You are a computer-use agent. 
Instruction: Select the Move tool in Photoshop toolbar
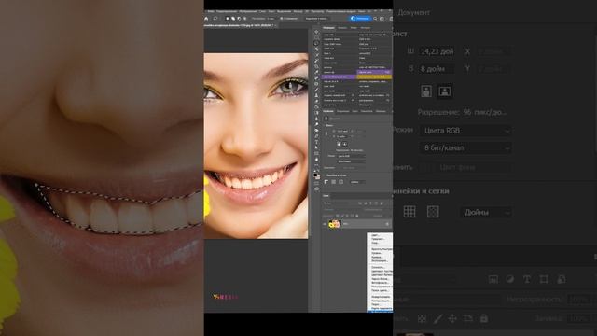[316, 32]
